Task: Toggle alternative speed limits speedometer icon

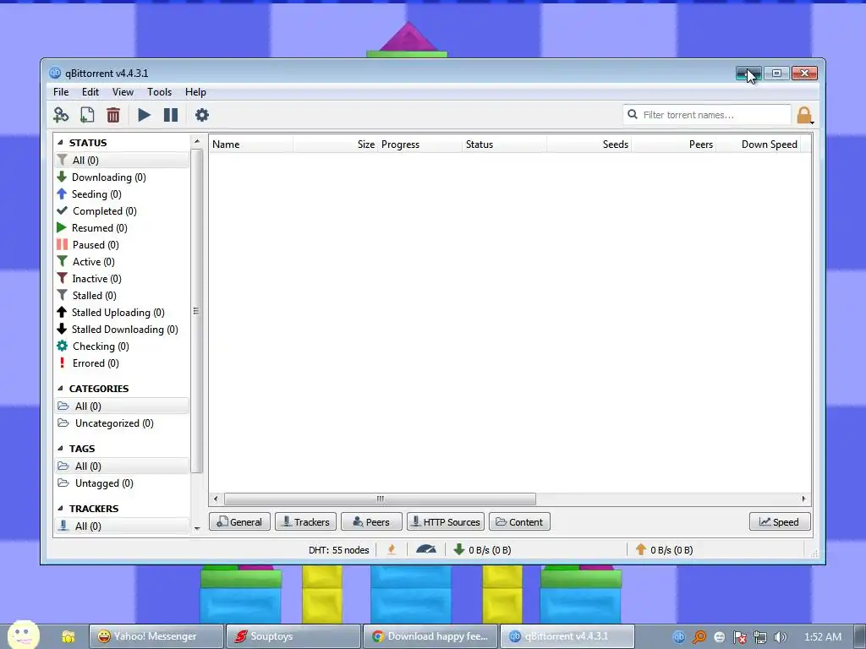Action: 426,549
